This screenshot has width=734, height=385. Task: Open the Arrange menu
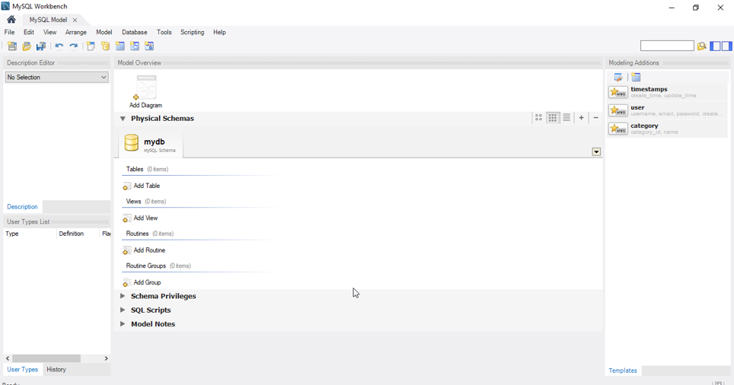[x=76, y=32]
